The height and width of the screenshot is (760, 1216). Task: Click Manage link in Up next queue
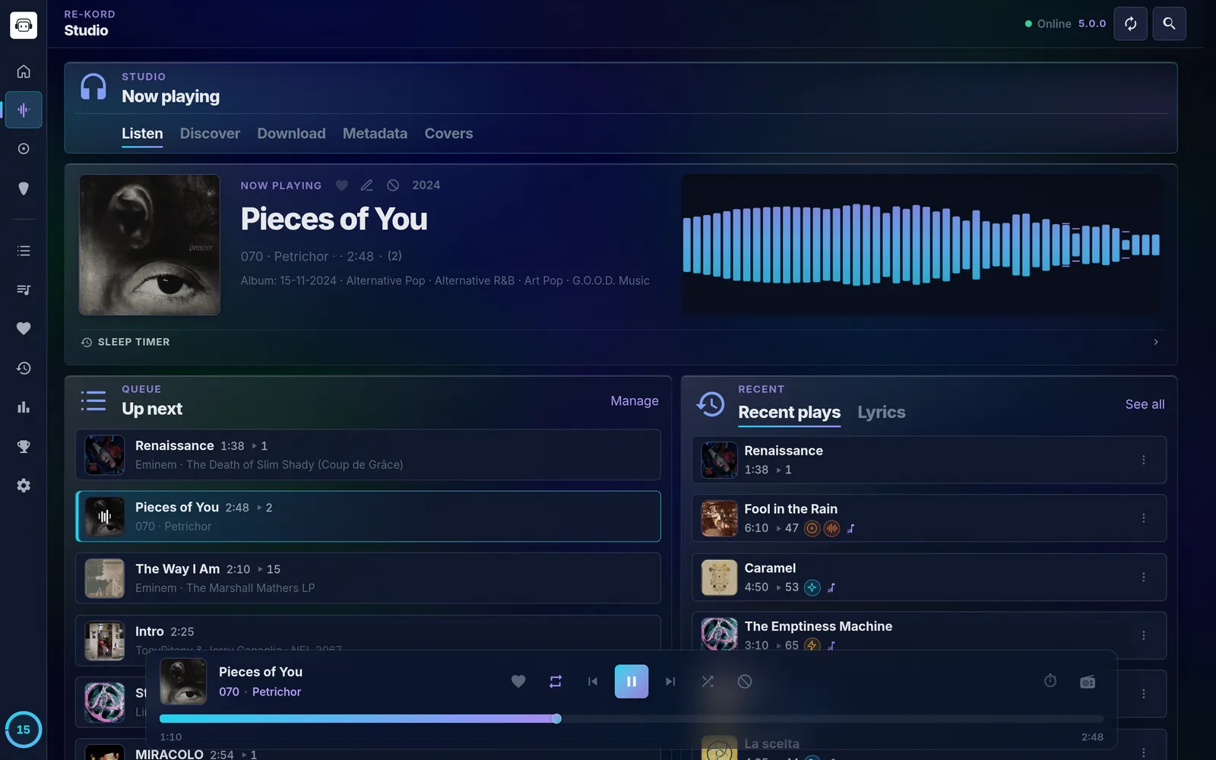635,401
